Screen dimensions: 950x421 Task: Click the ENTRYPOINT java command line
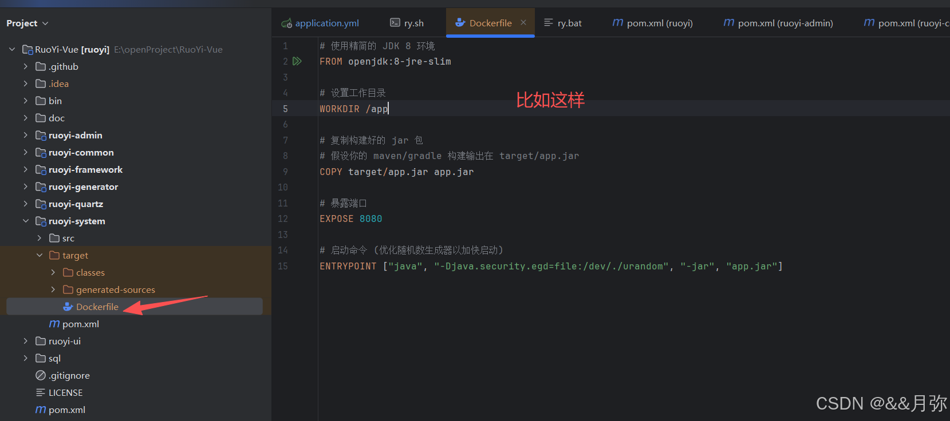[551, 266]
